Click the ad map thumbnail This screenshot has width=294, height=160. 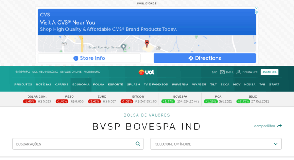[x=147, y=44]
